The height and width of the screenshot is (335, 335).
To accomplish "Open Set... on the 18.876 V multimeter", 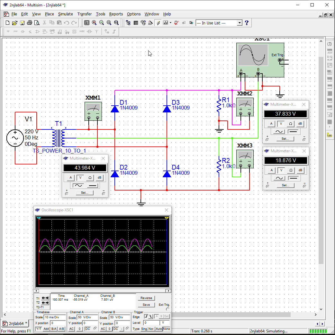I will (x=285, y=185).
